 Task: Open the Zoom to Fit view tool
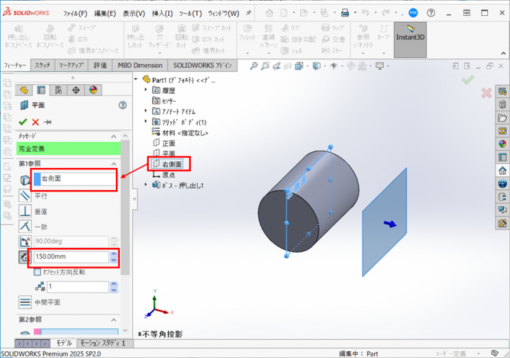pyautogui.click(x=254, y=66)
